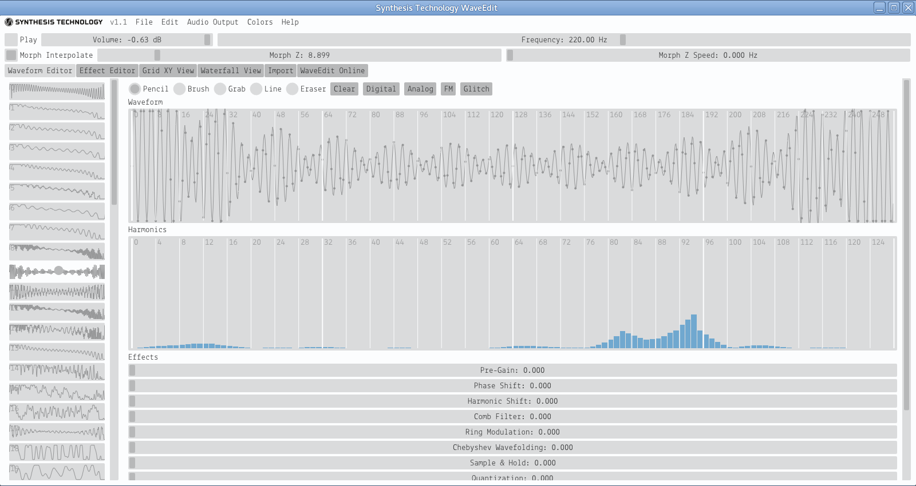This screenshot has width=916, height=486.
Task: Open the Audio Output menu
Action: tap(212, 22)
